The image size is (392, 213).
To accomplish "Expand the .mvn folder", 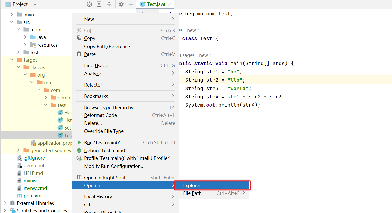I will [12, 15].
